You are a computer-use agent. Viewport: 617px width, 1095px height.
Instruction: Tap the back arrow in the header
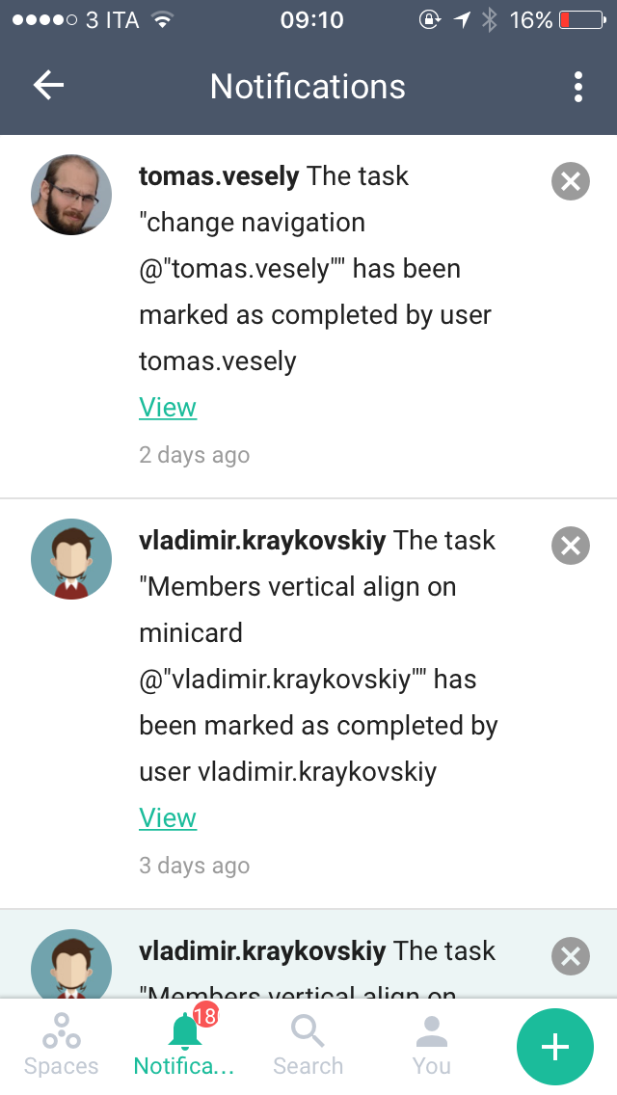[48, 86]
